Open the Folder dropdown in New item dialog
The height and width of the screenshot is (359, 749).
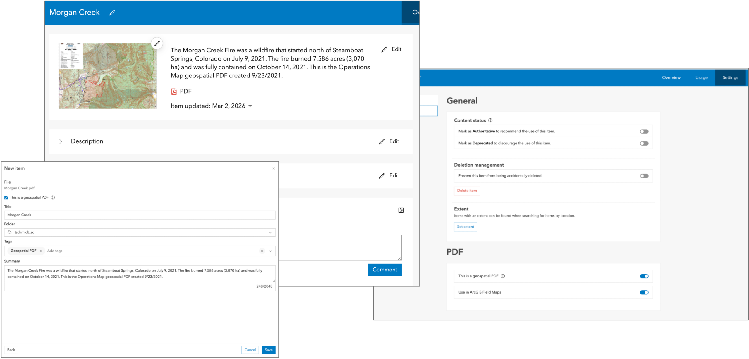[x=271, y=232]
